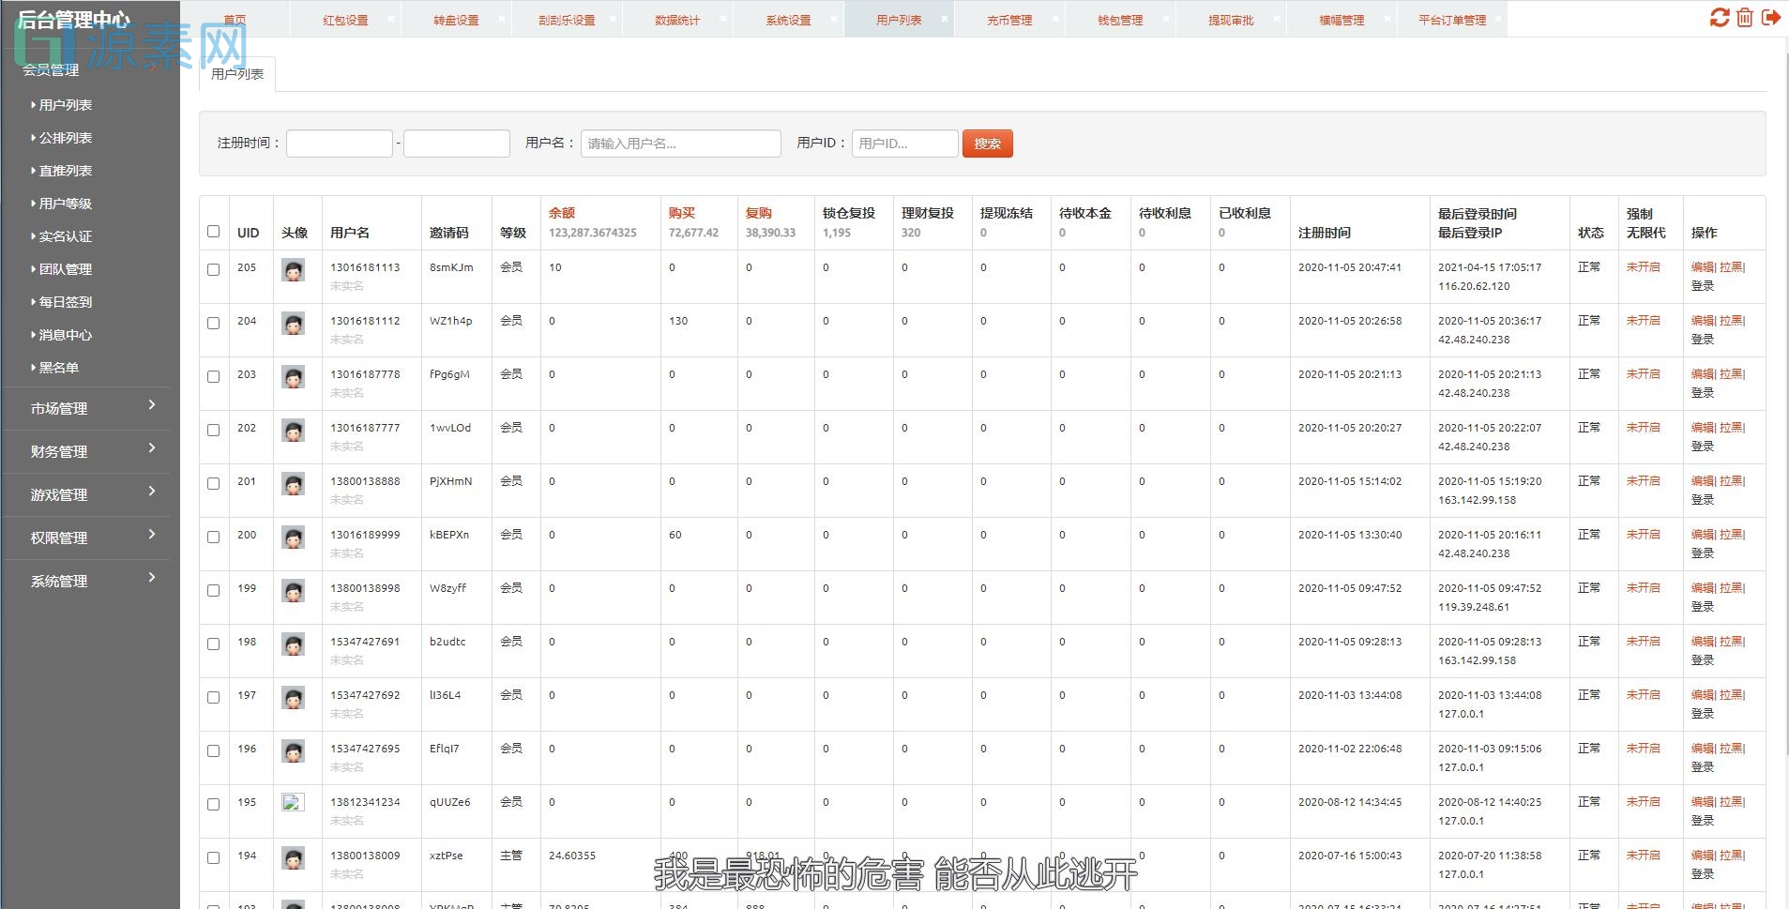The width and height of the screenshot is (1789, 909).
Task: Click the trash delete icon in the top-right corner
Action: [x=1743, y=18]
